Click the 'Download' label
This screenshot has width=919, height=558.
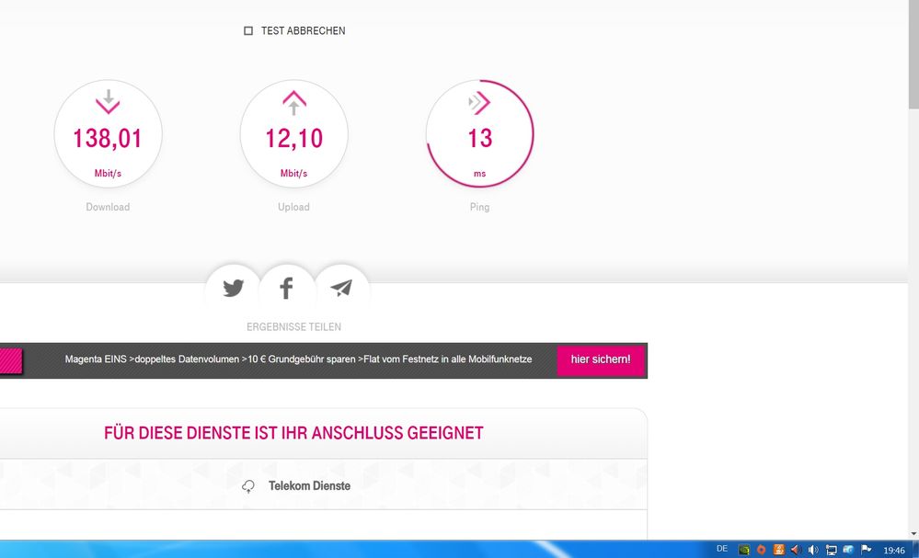click(108, 207)
